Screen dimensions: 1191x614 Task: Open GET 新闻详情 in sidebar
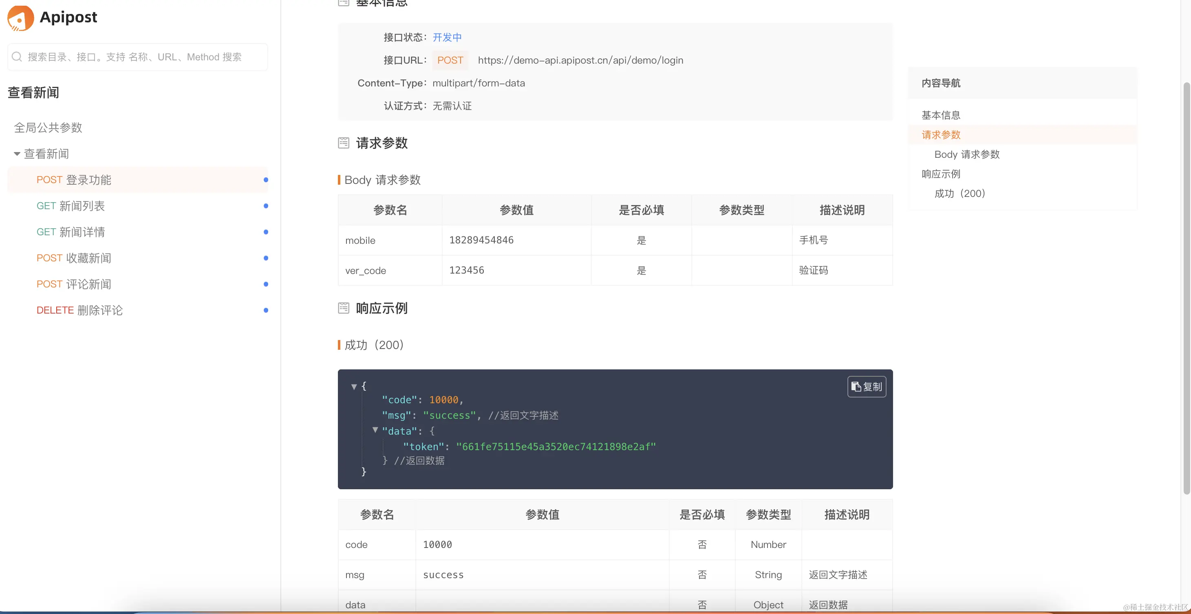point(71,232)
